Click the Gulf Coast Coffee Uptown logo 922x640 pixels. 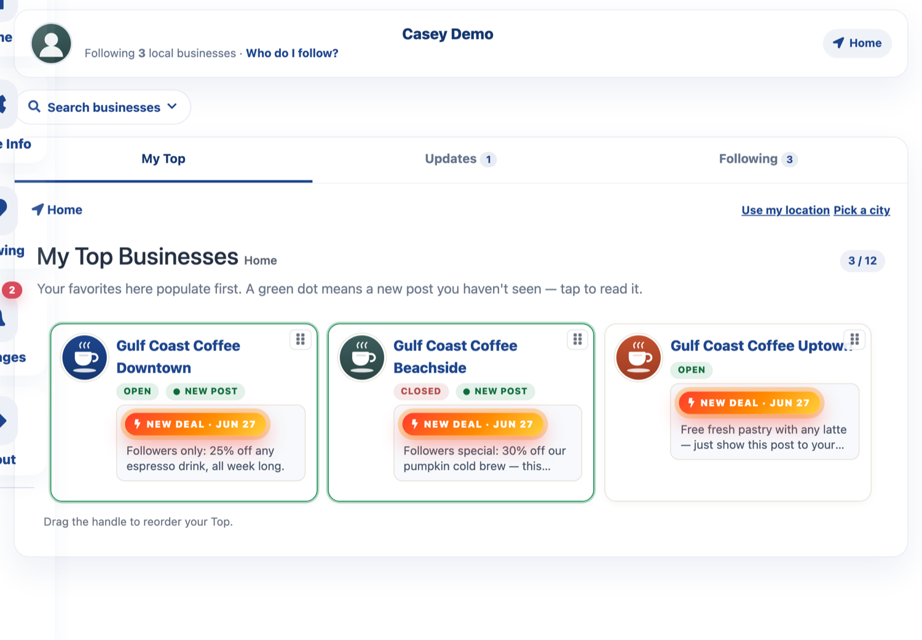click(x=639, y=358)
